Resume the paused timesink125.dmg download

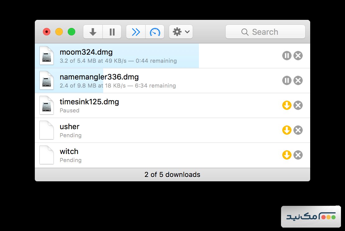click(x=287, y=106)
